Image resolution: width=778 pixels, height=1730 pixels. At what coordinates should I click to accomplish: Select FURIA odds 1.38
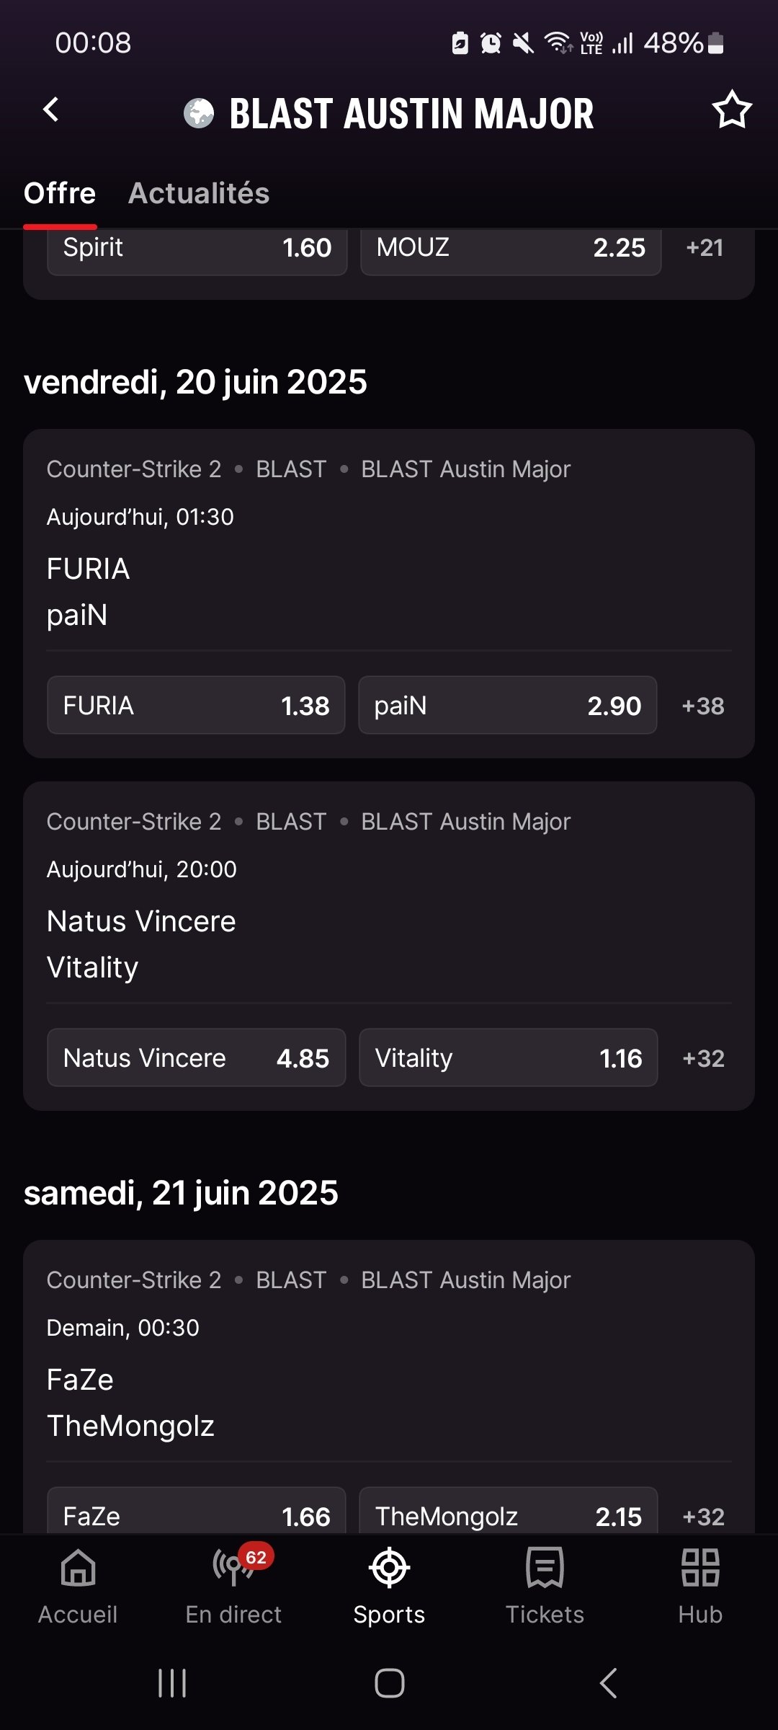pos(196,706)
